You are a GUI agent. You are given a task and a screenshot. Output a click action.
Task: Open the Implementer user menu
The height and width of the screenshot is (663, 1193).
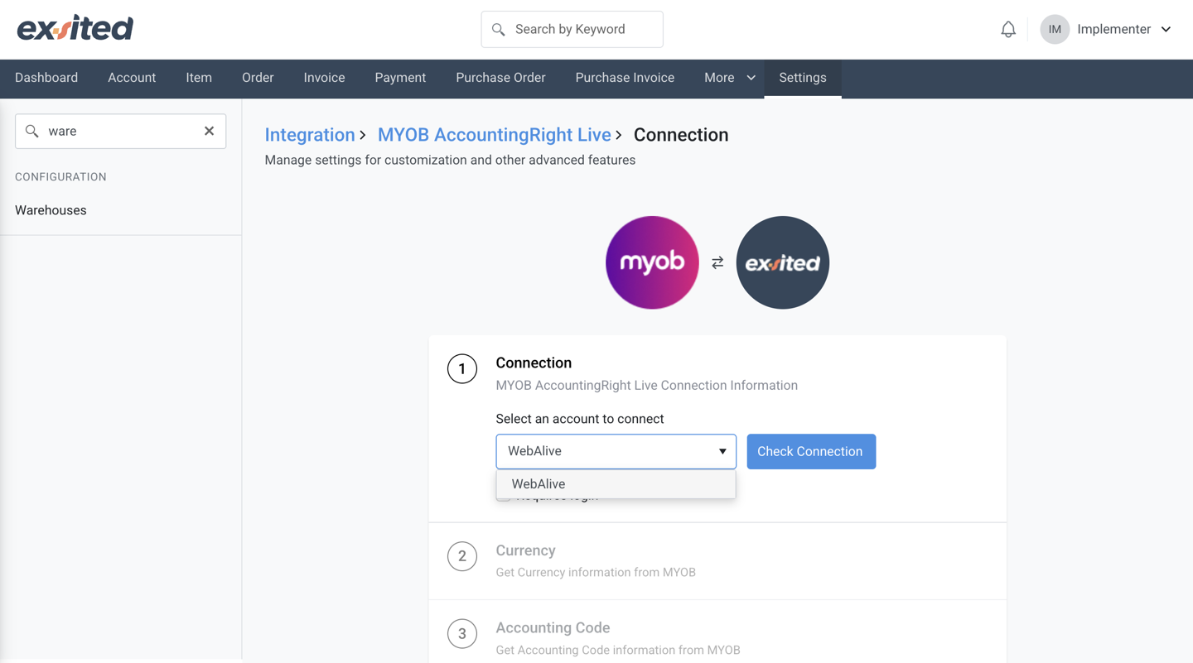coord(1106,30)
